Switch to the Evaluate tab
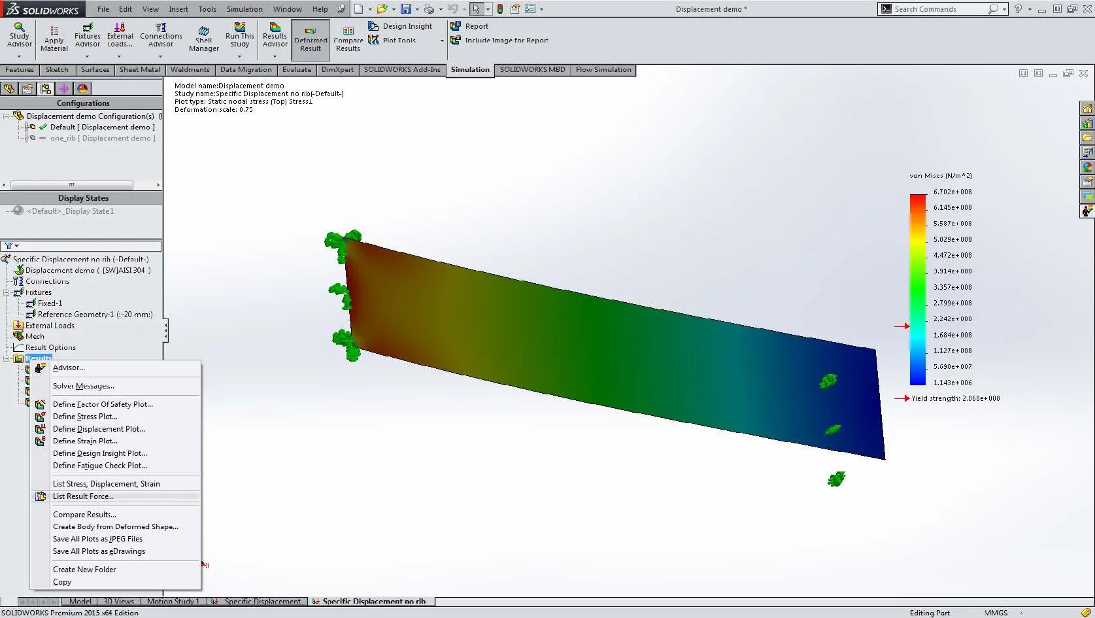The height and width of the screenshot is (618, 1095). [x=297, y=70]
